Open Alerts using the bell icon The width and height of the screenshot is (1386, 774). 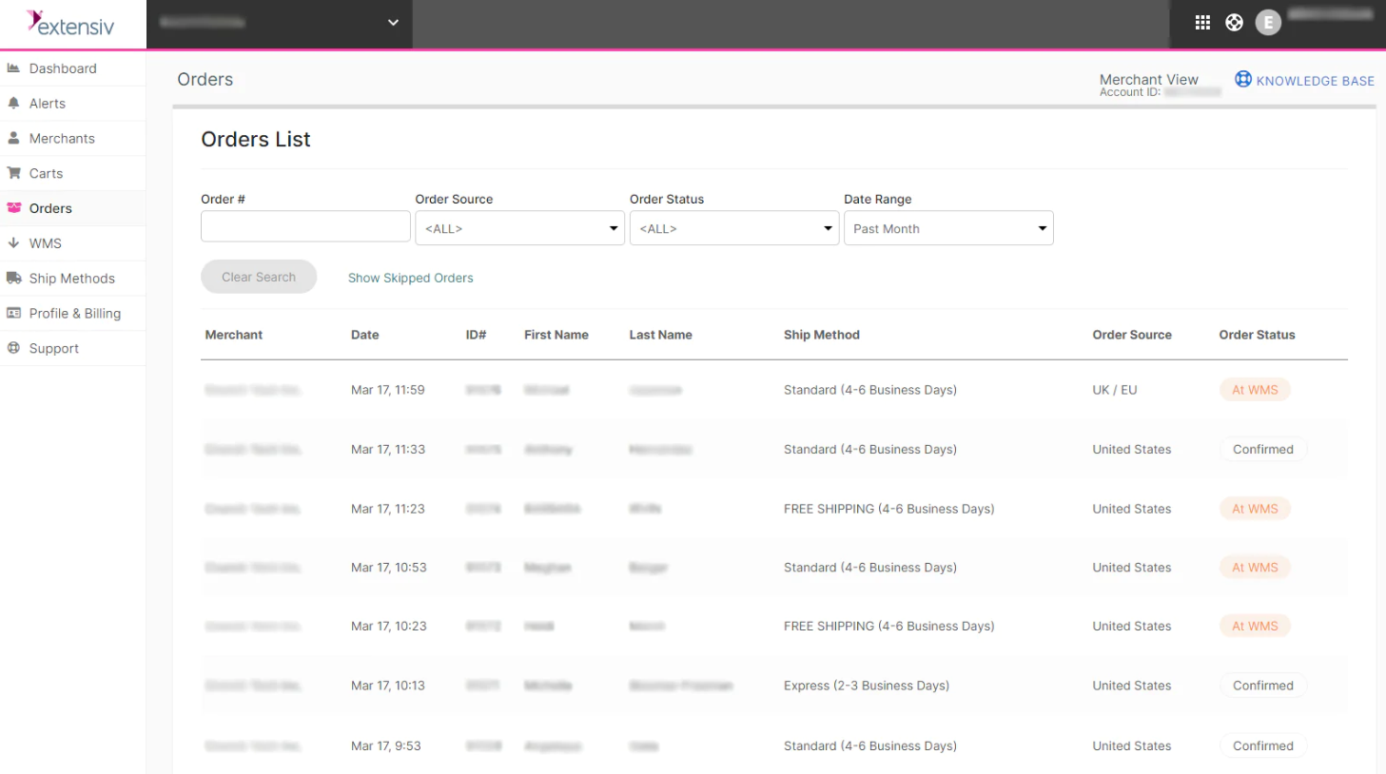[14, 103]
